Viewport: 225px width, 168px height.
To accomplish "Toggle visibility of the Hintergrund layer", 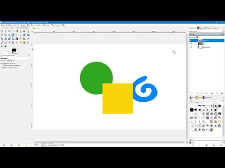I will (x=191, y=47).
